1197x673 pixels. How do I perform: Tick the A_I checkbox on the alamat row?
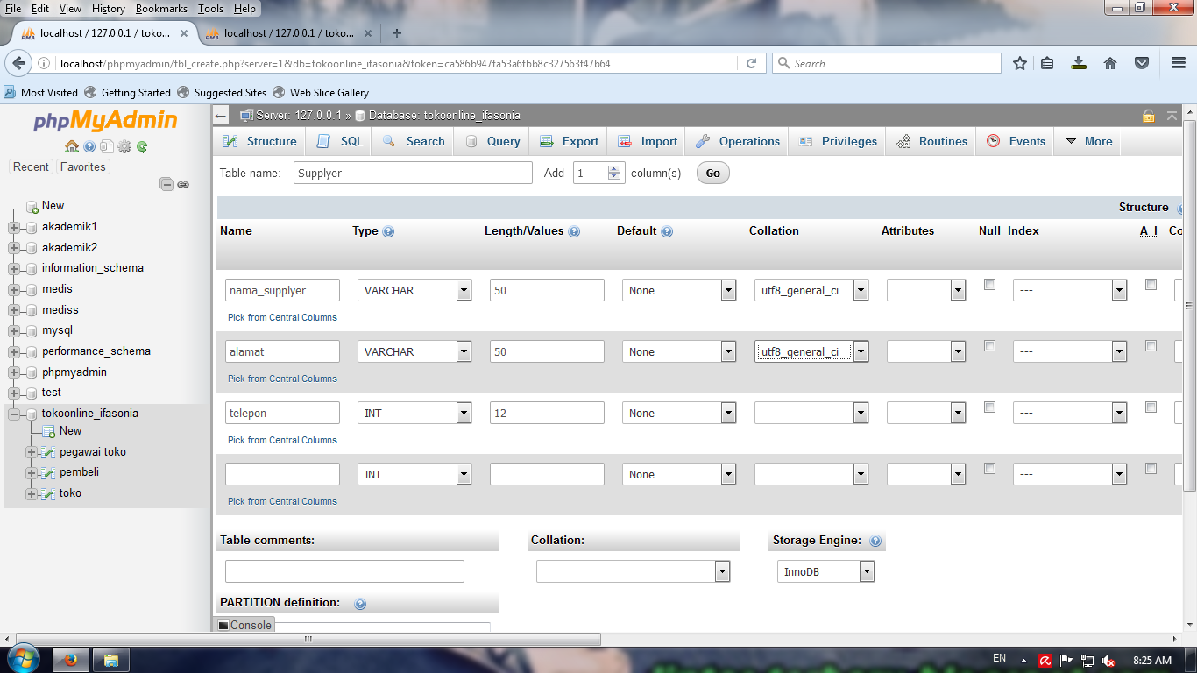point(1151,345)
